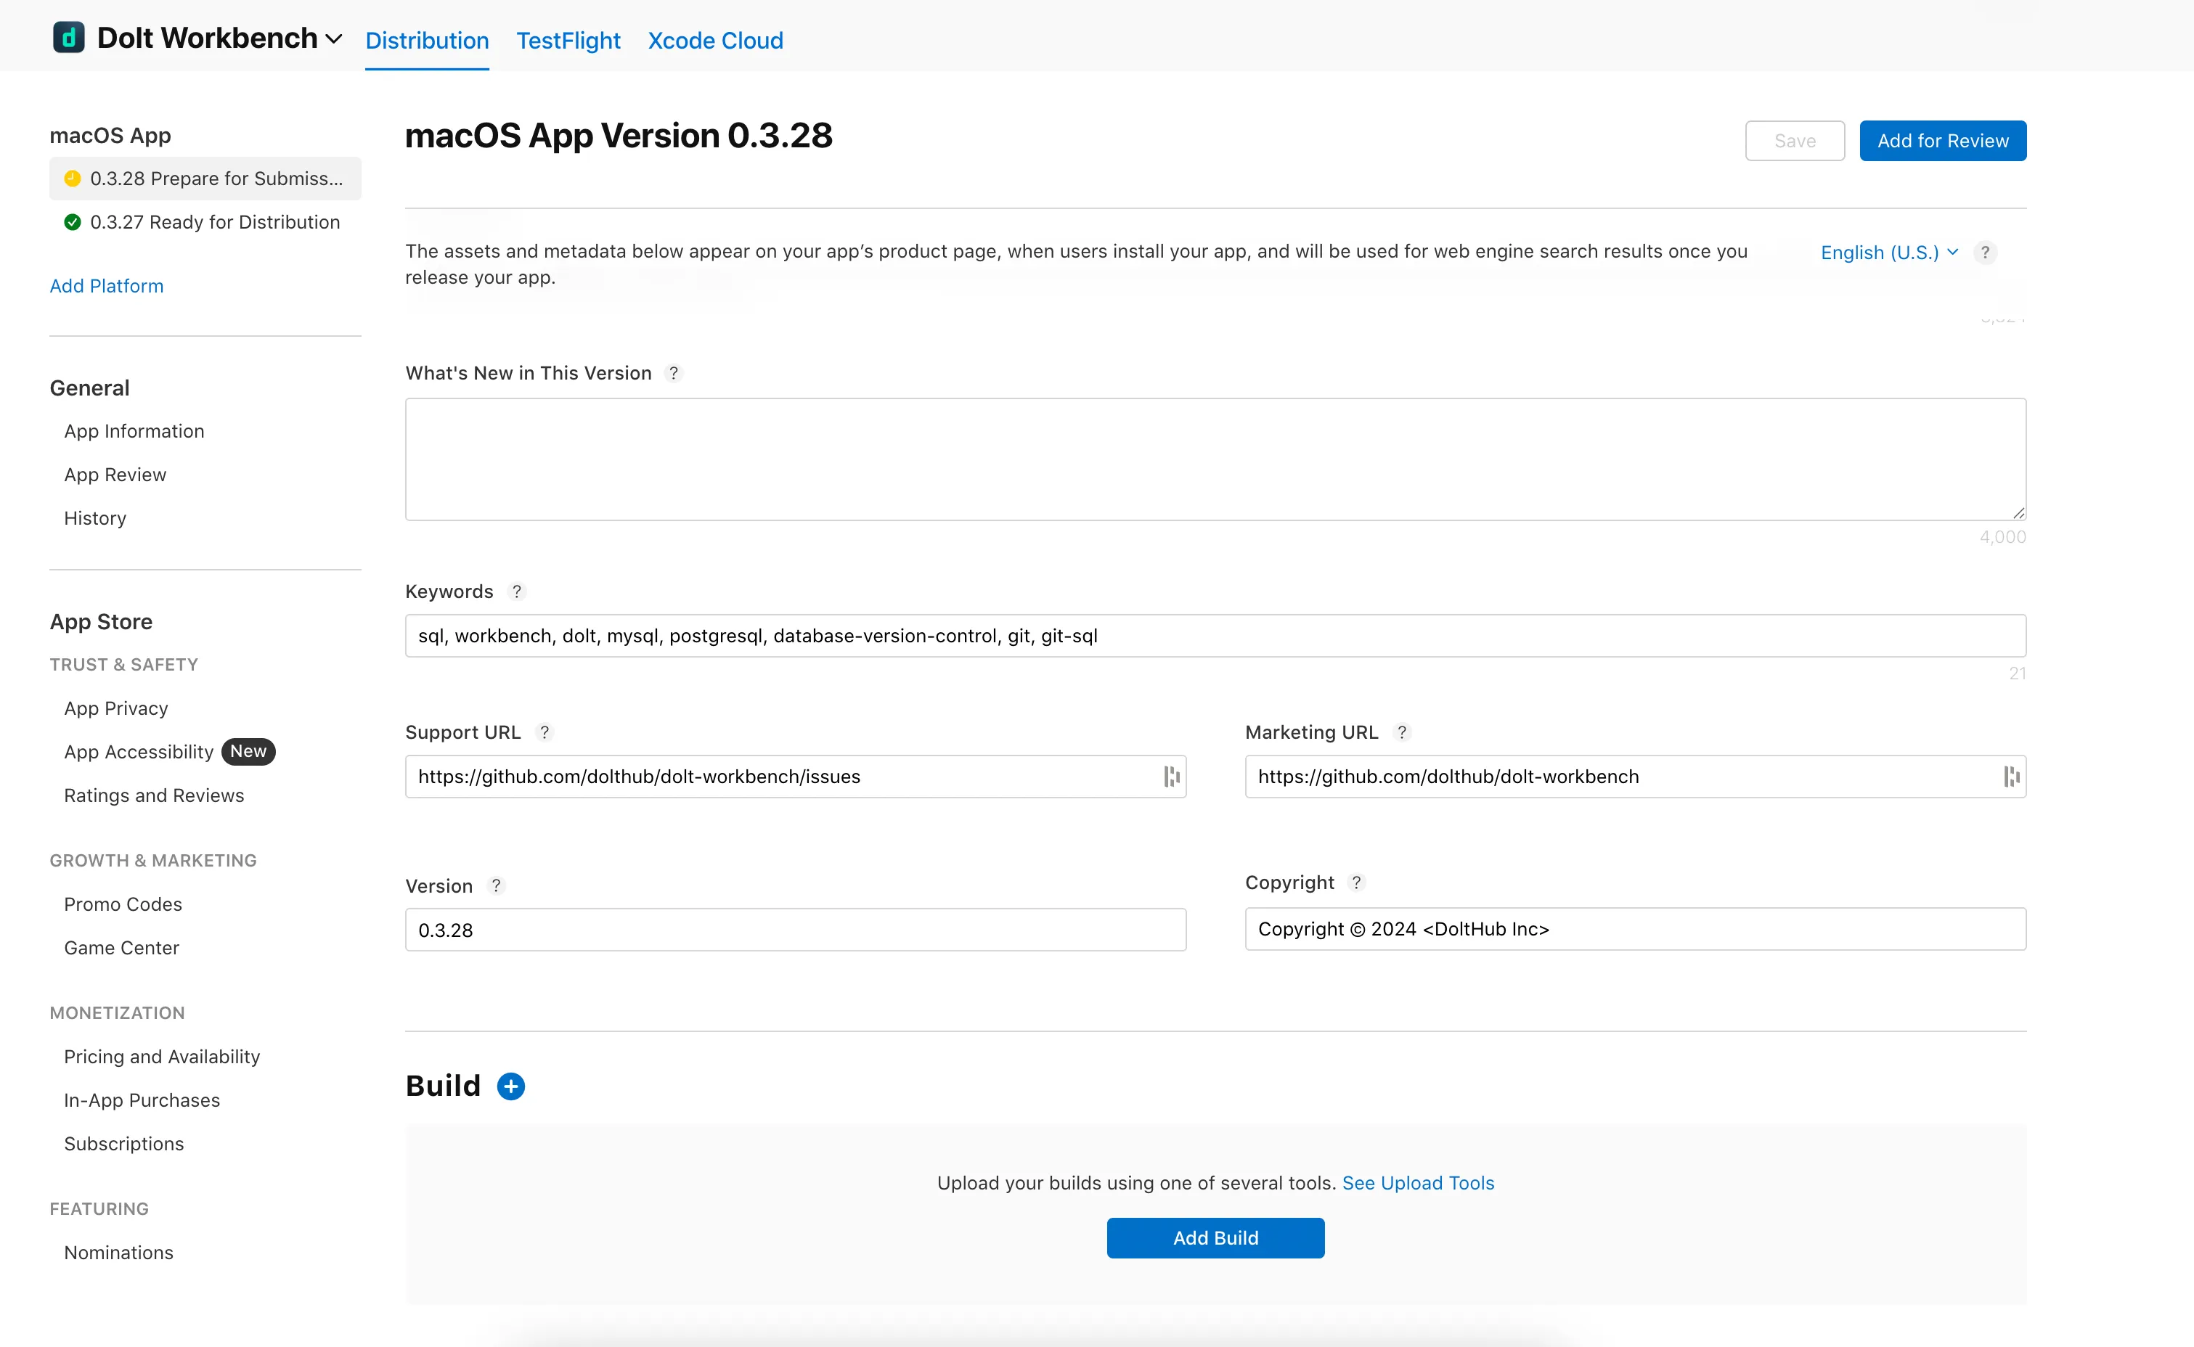
Task: Click the Copyright help icon
Action: 1356,882
